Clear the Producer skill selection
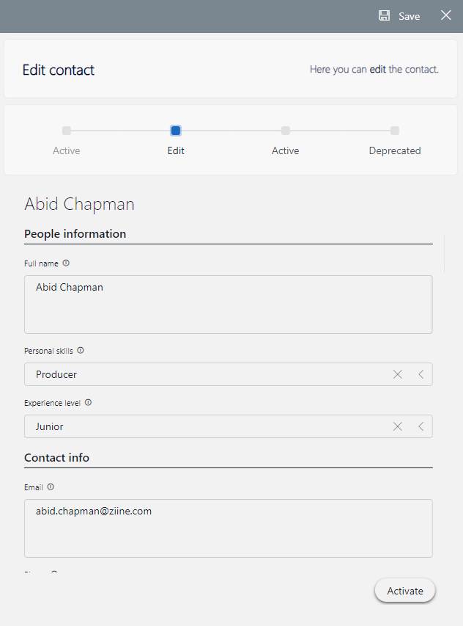 coord(398,374)
